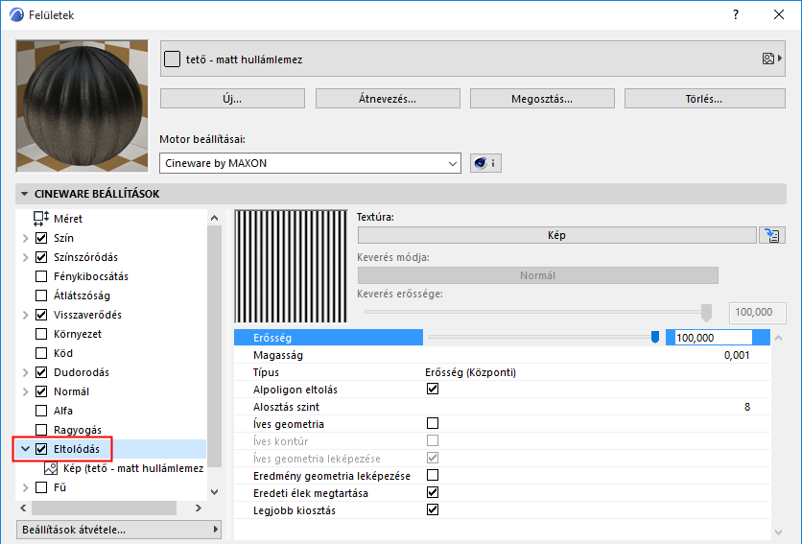Uncheck Alpoligon eltolás checkbox

(x=433, y=389)
